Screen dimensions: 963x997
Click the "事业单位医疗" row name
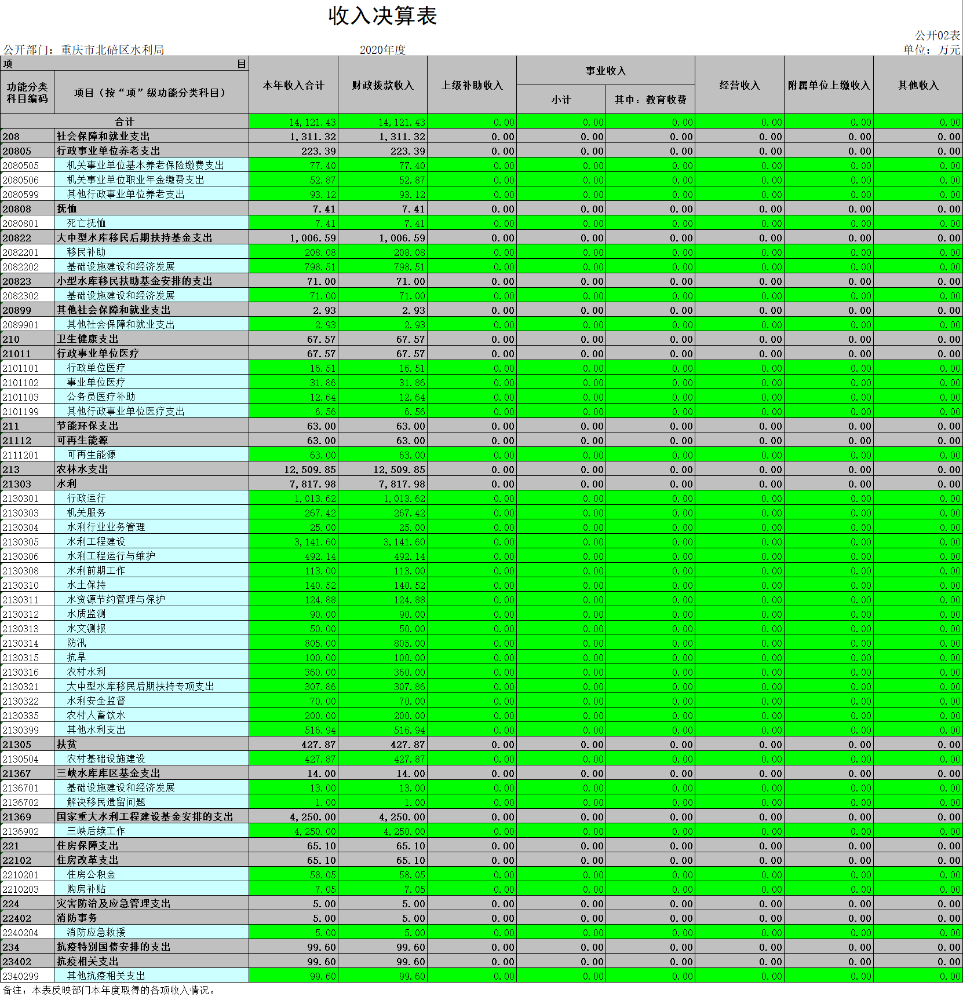[x=96, y=382]
